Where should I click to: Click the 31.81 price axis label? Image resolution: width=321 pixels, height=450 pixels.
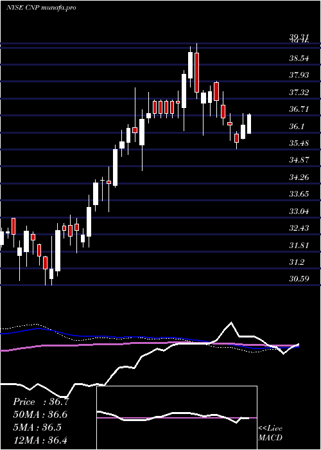pyautogui.click(x=299, y=246)
